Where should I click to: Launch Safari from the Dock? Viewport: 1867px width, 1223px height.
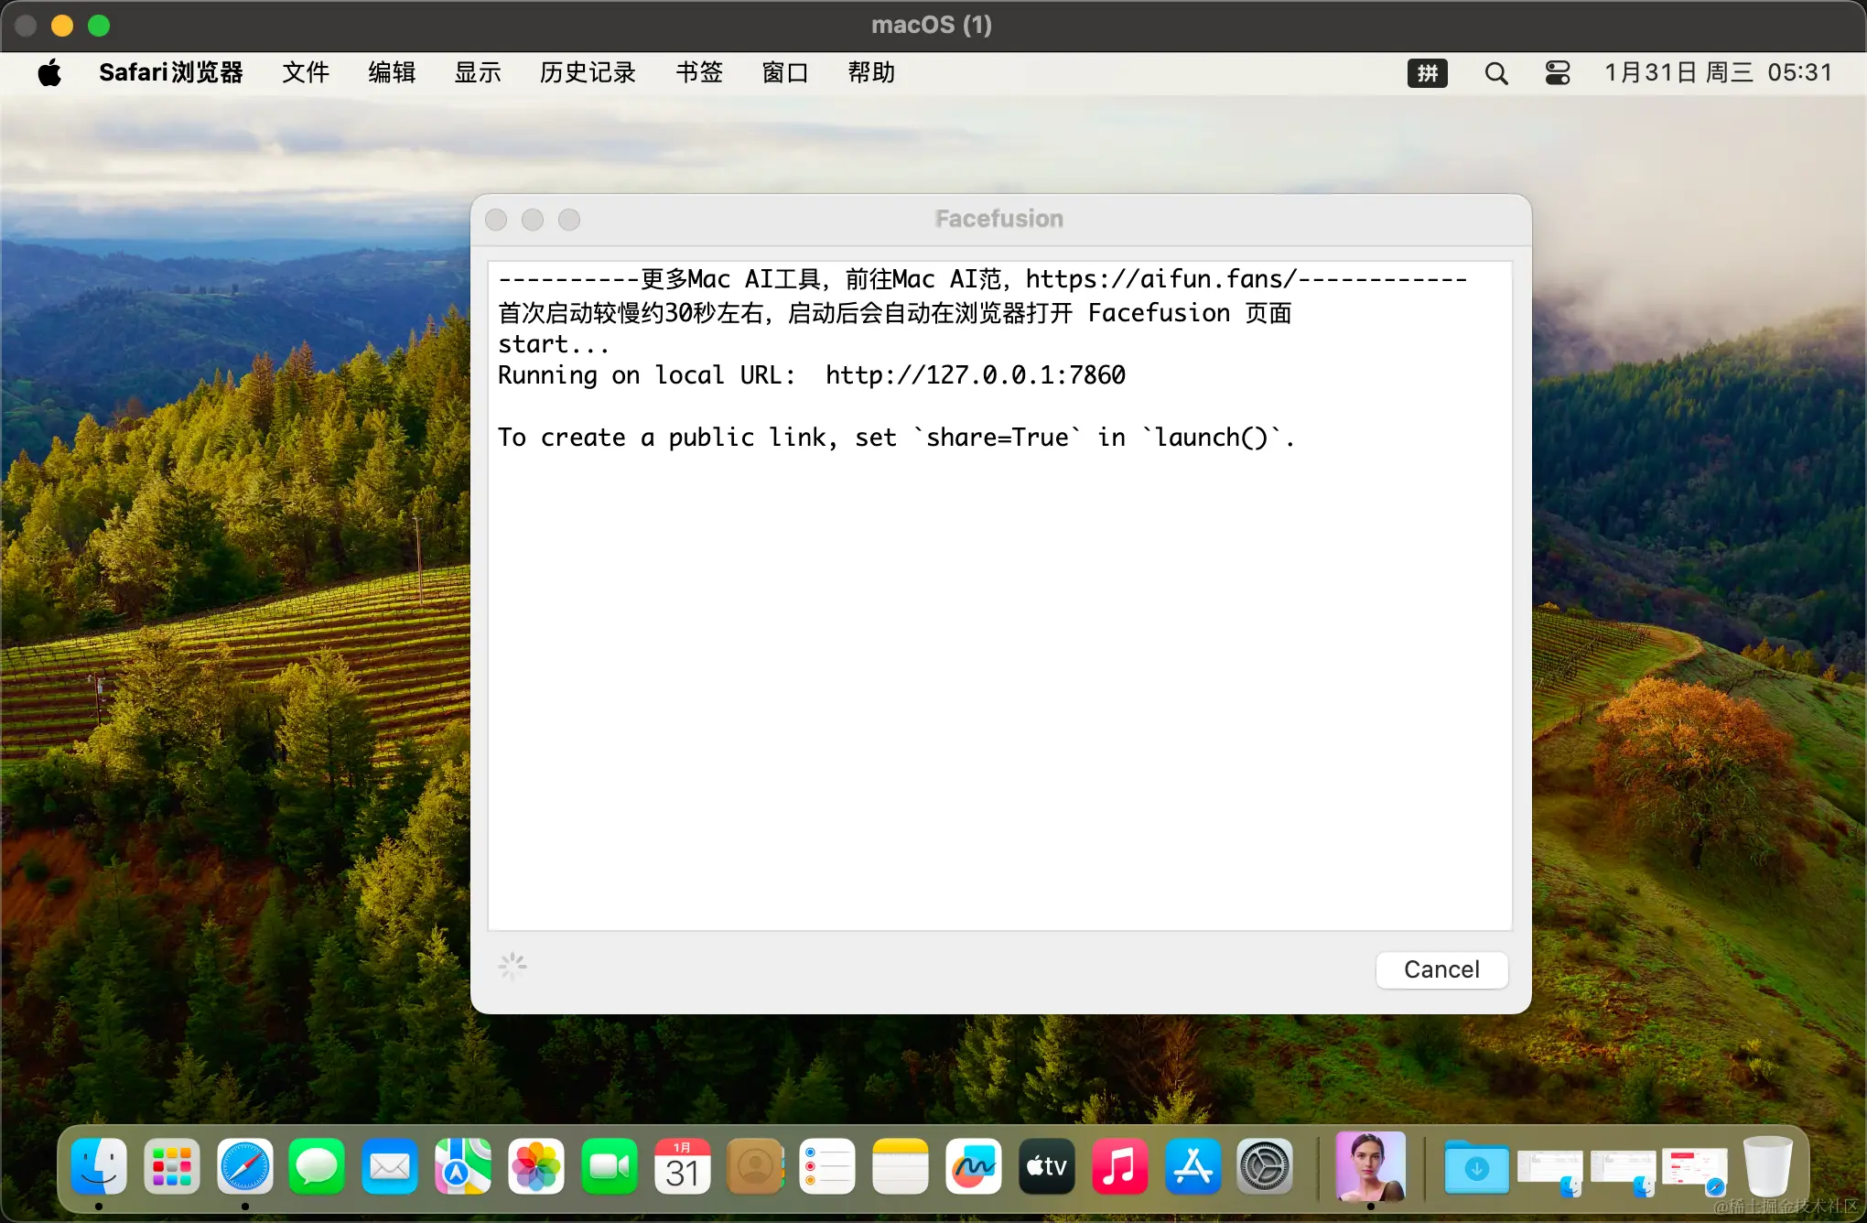(x=244, y=1167)
